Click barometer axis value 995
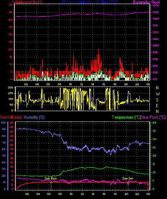This screenshot has height=199, width=167. (155, 52)
